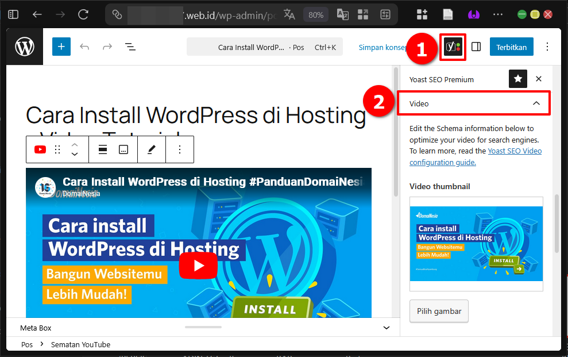This screenshot has width=568, height=357.
Task: Open the alignment icon in the block toolbar
Action: point(102,149)
